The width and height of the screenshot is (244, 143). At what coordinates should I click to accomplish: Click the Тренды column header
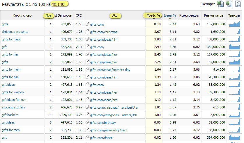tap(234, 15)
